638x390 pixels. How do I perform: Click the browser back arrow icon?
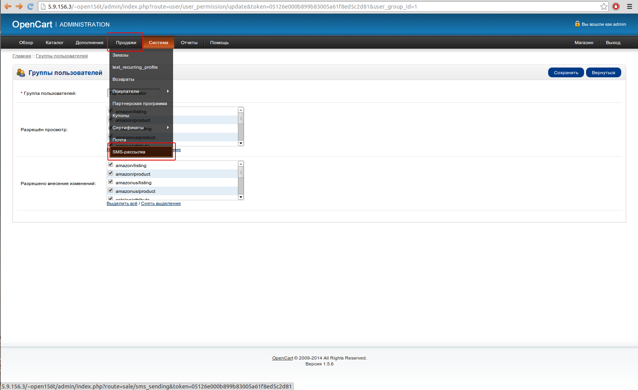[8, 6]
